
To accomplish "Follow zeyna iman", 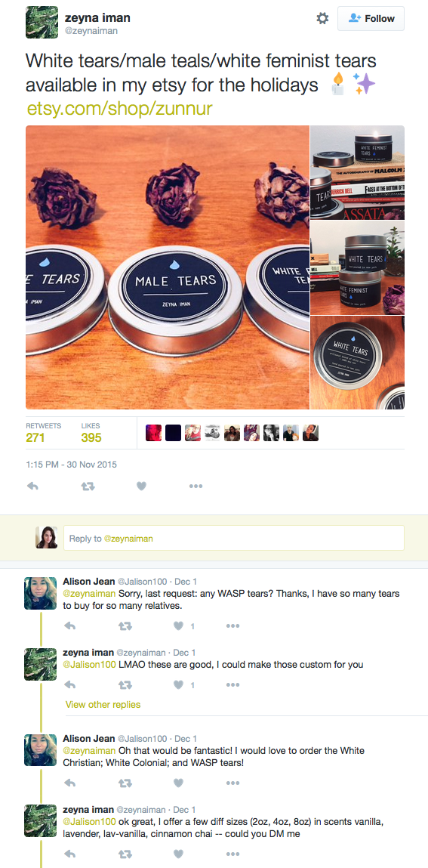I will pos(371,19).
